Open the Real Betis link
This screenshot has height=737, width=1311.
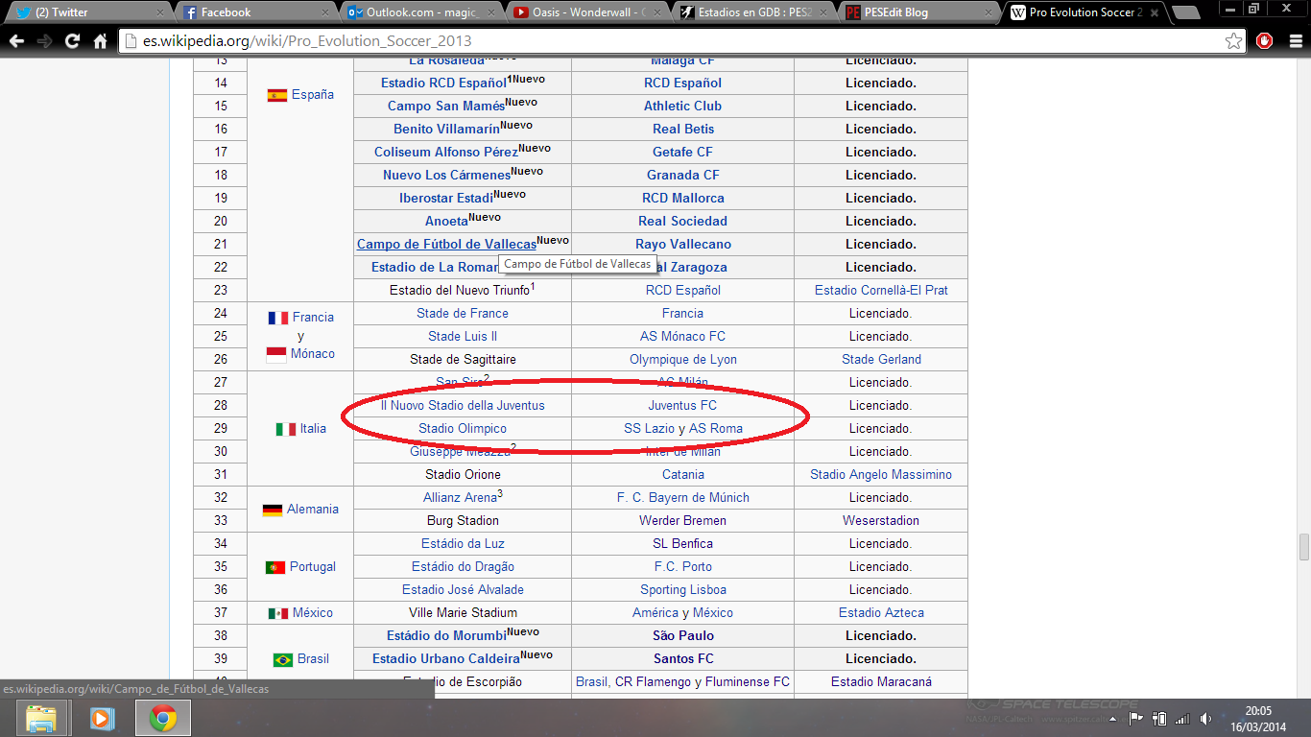(x=683, y=130)
